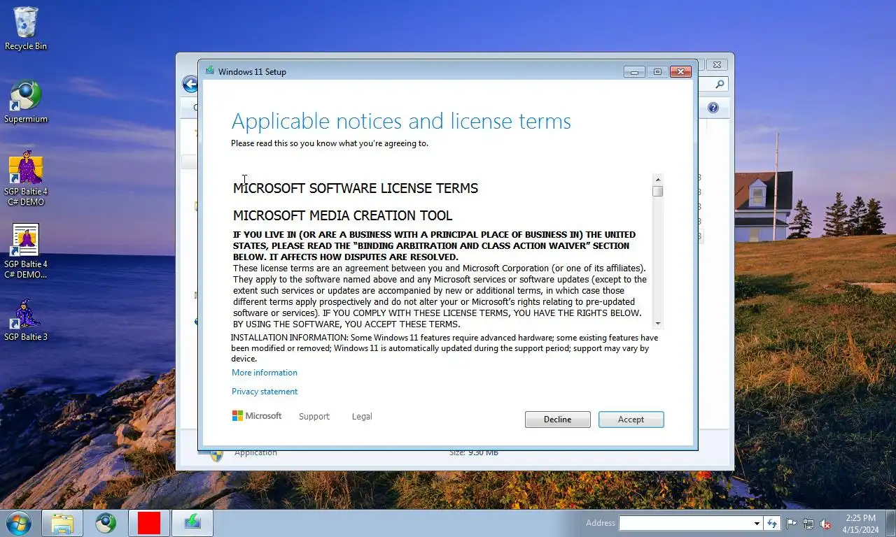Click the MICROSOFT MEDIA CREATION TOOL heading
Screen dimensions: 896x537
coord(343,215)
